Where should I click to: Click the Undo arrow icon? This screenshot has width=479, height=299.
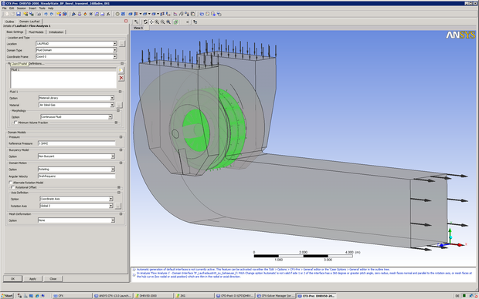pos(46,14)
